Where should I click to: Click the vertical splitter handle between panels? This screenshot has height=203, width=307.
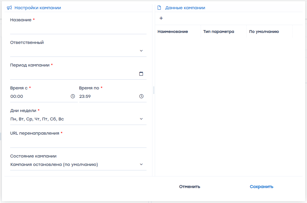(x=153, y=90)
